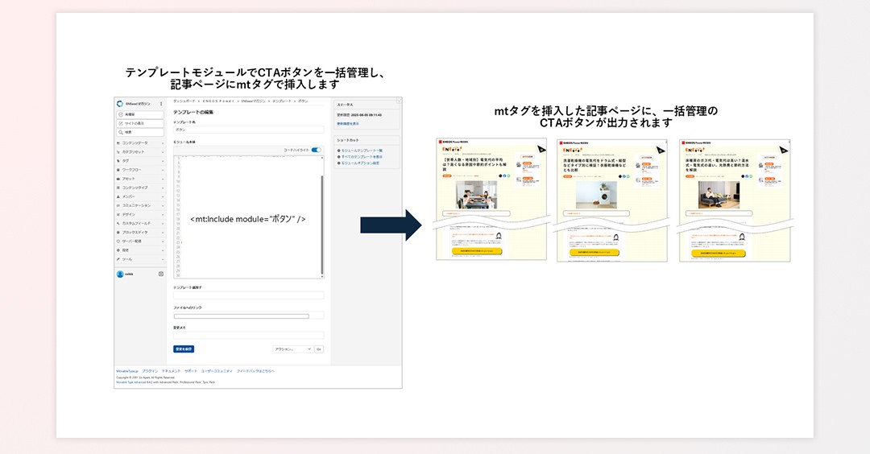Click the タグ tag icon in sidebar
The height and width of the screenshot is (454, 870).
(x=118, y=160)
